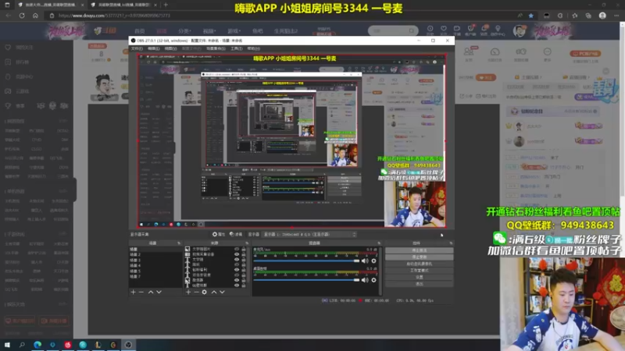Open taskbar search
Screen dimensions: 625x351
(x=22, y=345)
